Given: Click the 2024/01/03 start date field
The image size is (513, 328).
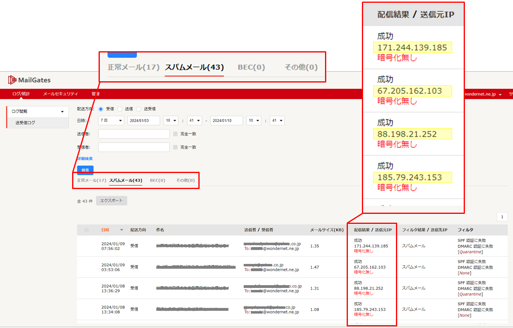Looking at the screenshot, I should pyautogui.click(x=144, y=121).
